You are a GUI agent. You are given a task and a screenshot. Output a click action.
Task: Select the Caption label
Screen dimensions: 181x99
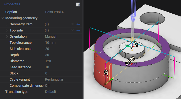(x=11, y=12)
